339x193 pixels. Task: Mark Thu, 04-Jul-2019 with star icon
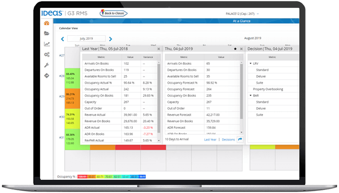tap(235, 49)
